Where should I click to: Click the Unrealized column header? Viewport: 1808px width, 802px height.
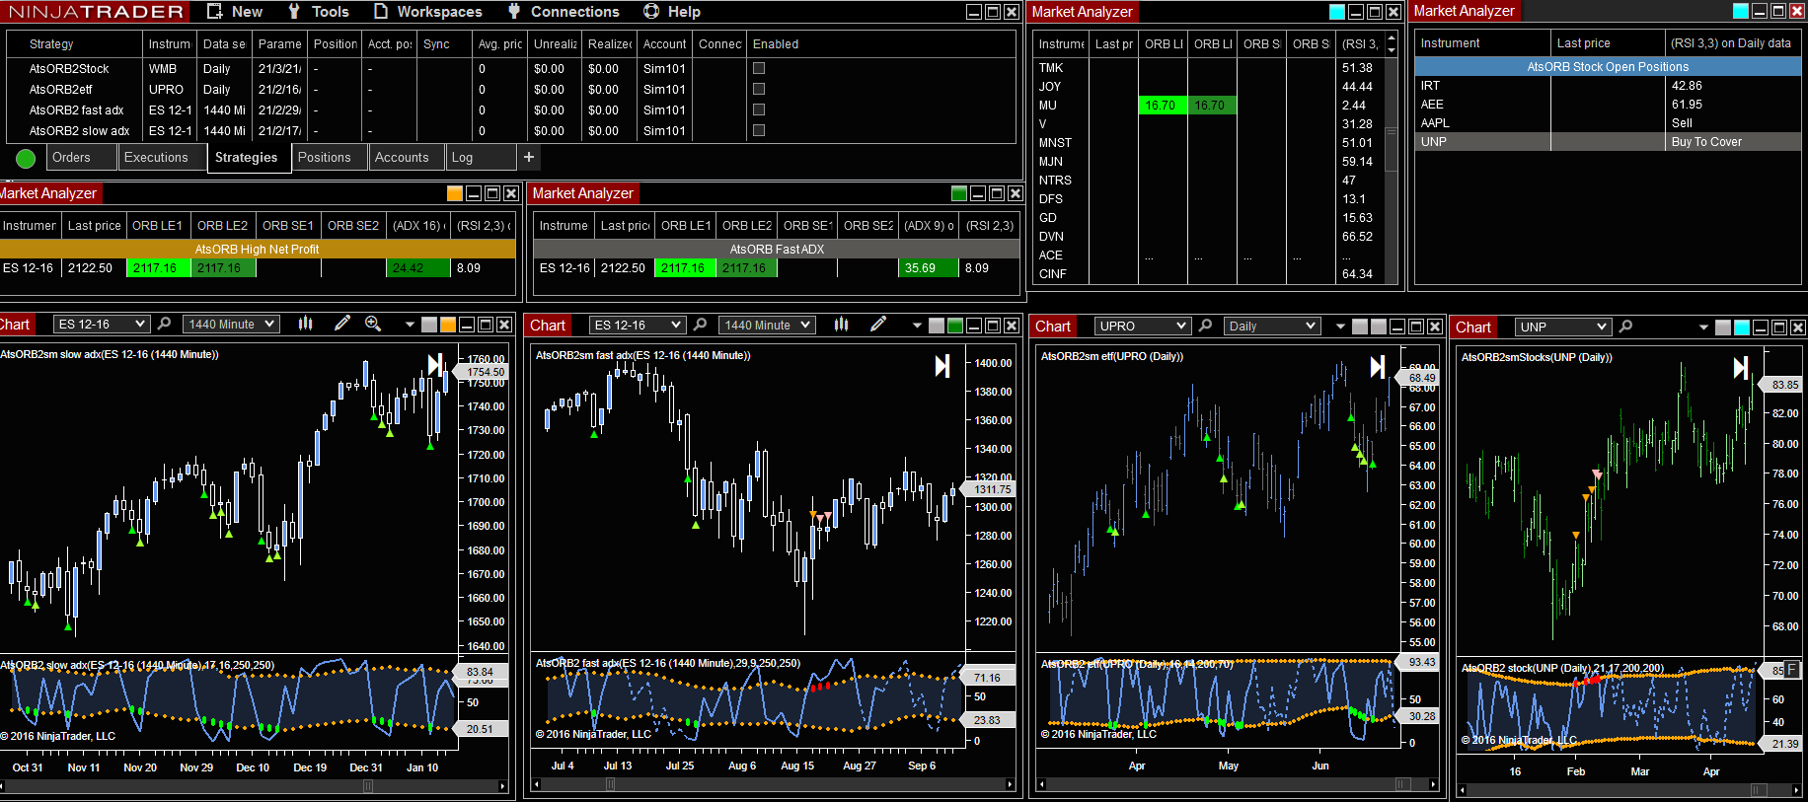(555, 43)
